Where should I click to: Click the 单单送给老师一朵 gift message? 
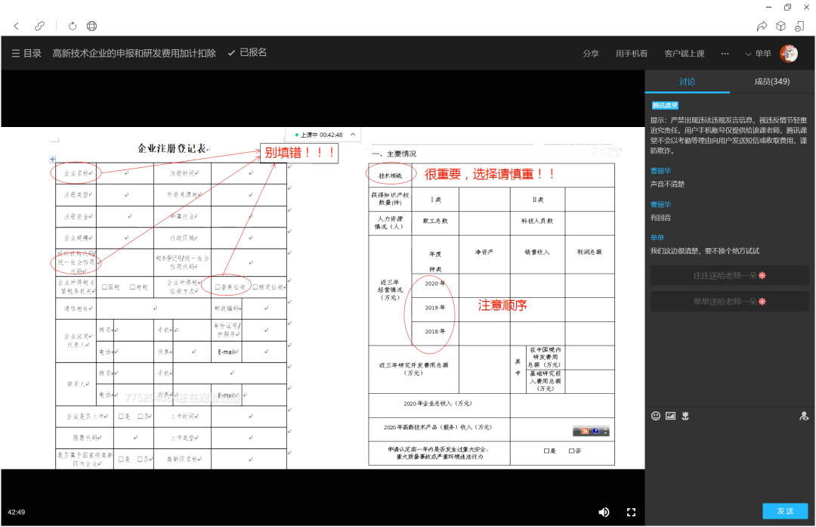pyautogui.click(x=730, y=302)
